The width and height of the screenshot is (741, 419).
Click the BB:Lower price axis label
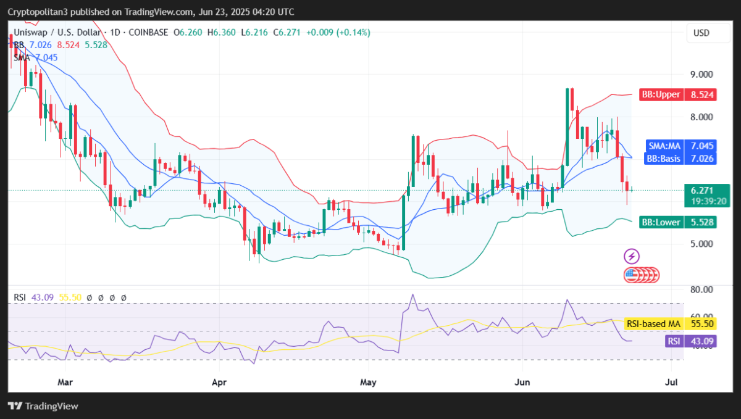tap(661, 222)
